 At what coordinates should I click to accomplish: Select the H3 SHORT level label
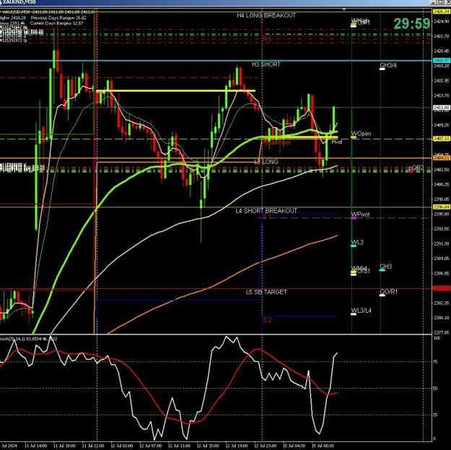pyautogui.click(x=266, y=64)
